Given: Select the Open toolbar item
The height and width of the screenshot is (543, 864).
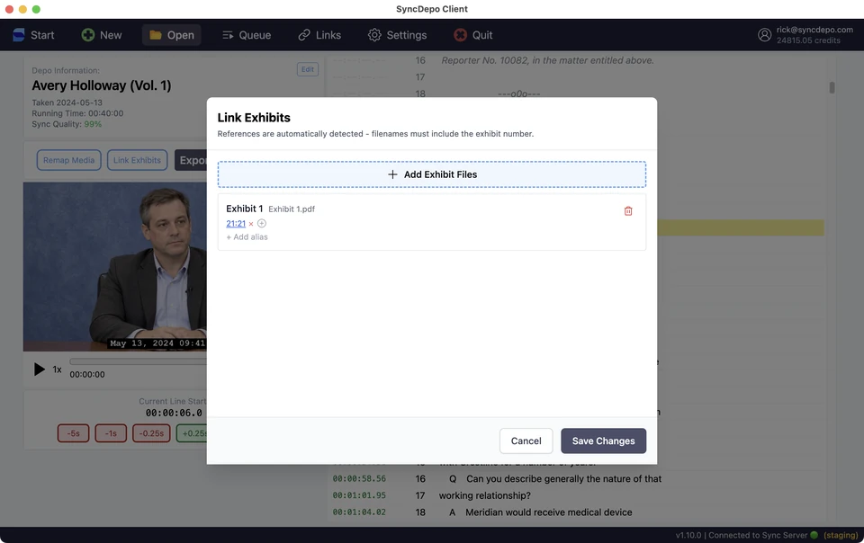Looking at the screenshot, I should click(172, 35).
